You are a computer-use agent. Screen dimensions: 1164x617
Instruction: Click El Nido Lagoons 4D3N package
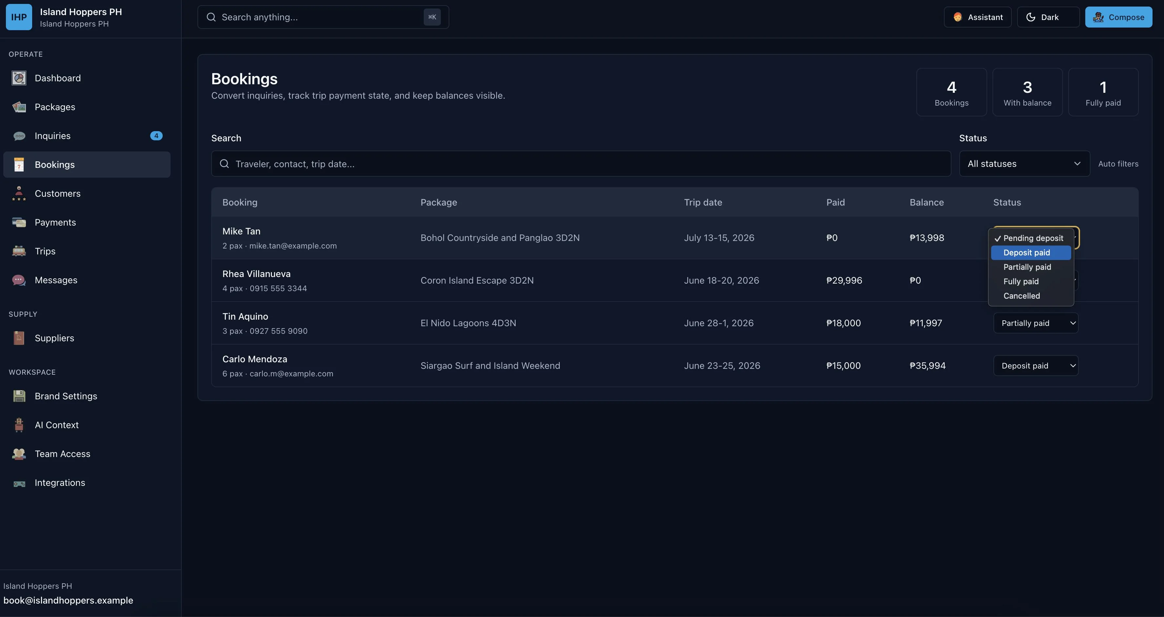[468, 323]
